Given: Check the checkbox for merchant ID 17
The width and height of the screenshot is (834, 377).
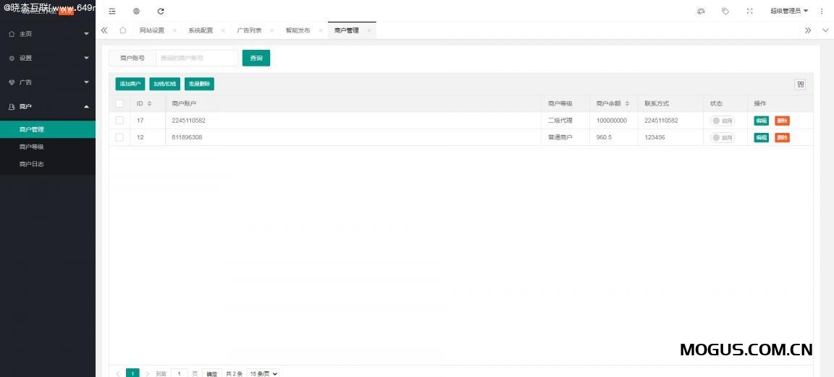Looking at the screenshot, I should 119,121.
